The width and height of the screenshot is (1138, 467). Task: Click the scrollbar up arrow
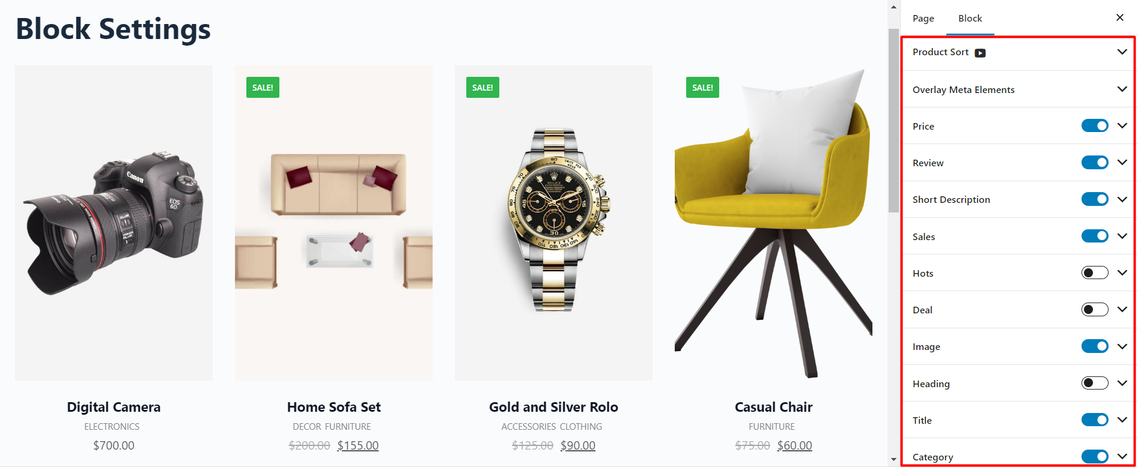point(893,7)
